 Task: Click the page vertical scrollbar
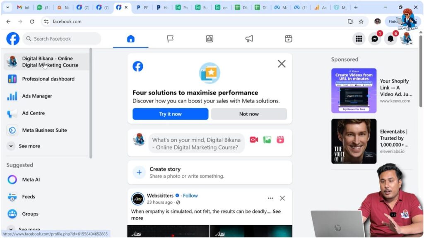point(421,70)
